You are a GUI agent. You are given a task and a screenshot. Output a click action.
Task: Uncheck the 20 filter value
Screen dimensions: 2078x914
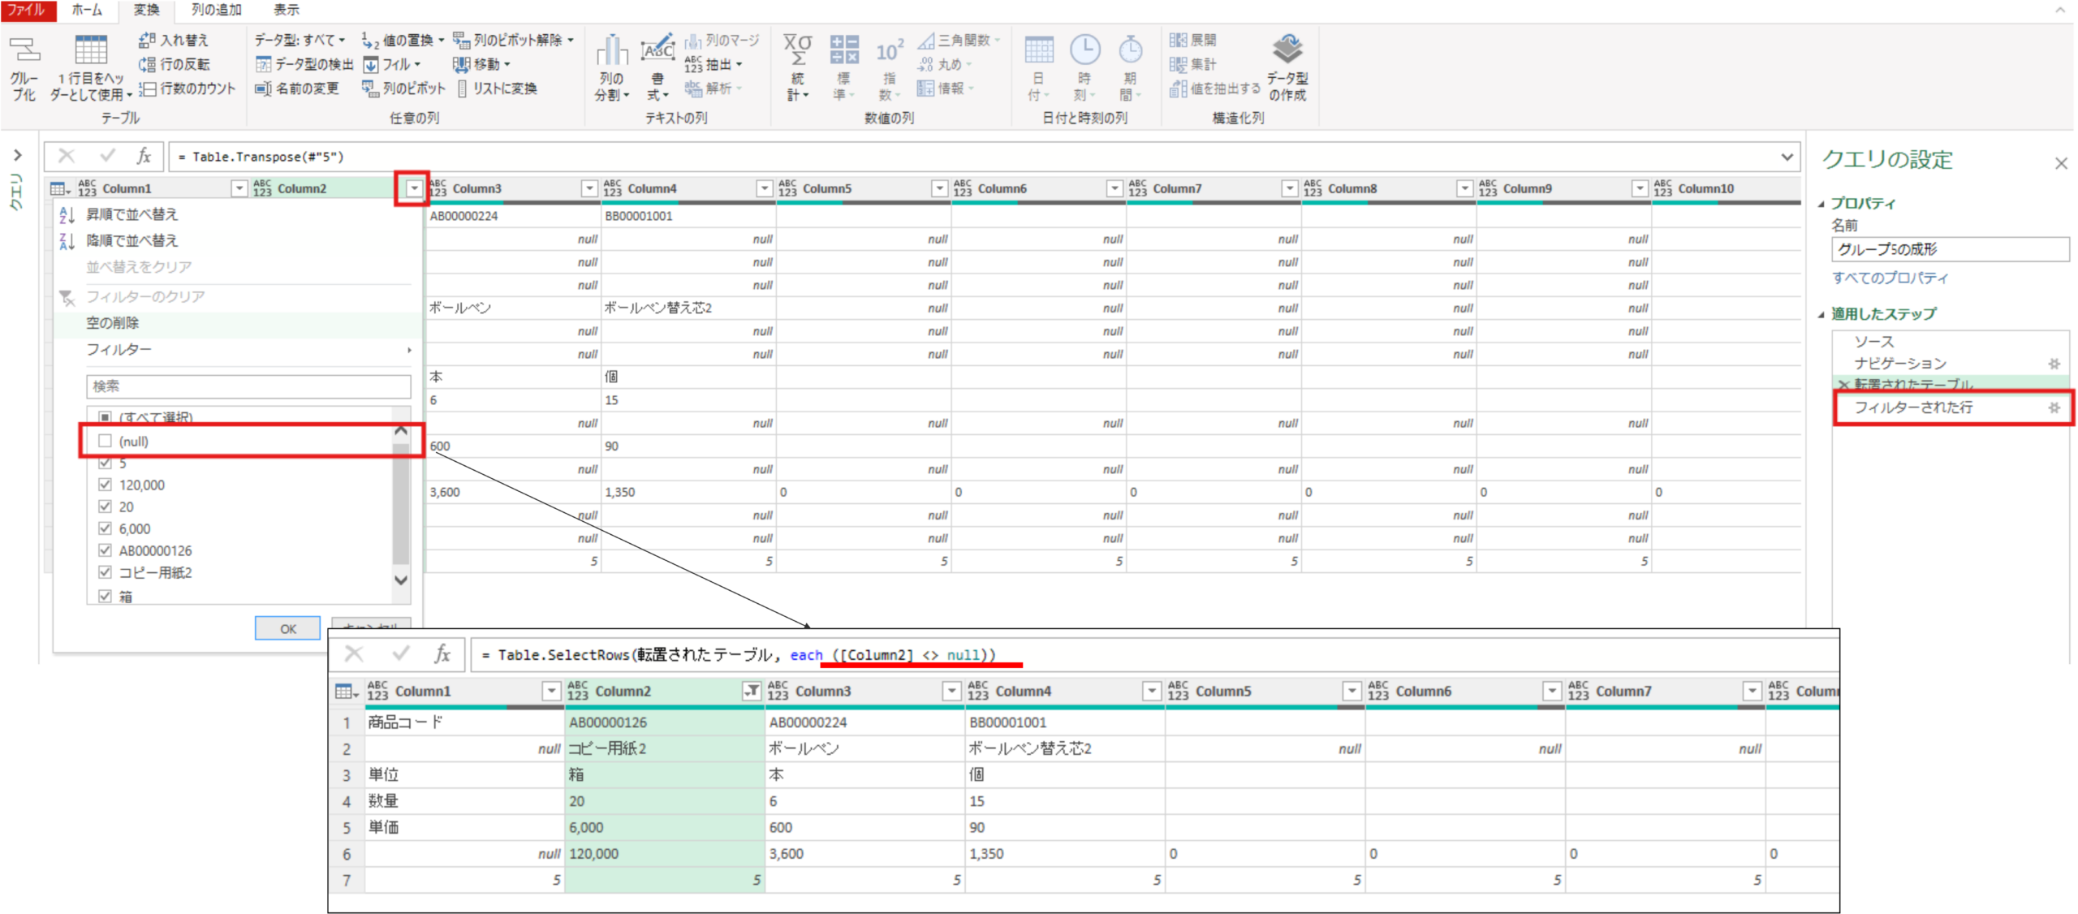(105, 507)
